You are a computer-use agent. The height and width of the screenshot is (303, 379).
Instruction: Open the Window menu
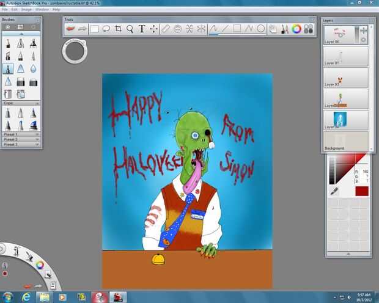(x=42, y=10)
